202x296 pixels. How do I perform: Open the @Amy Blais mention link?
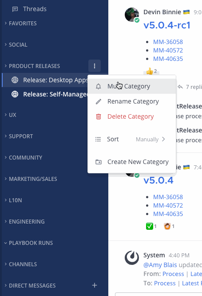click(160, 265)
